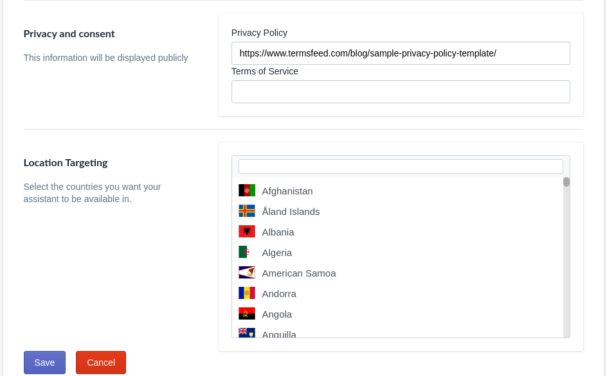Click the Algeria flag icon

(x=247, y=252)
